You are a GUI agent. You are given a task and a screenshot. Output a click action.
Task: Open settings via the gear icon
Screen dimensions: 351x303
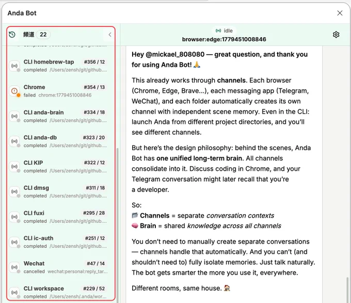(x=336, y=35)
